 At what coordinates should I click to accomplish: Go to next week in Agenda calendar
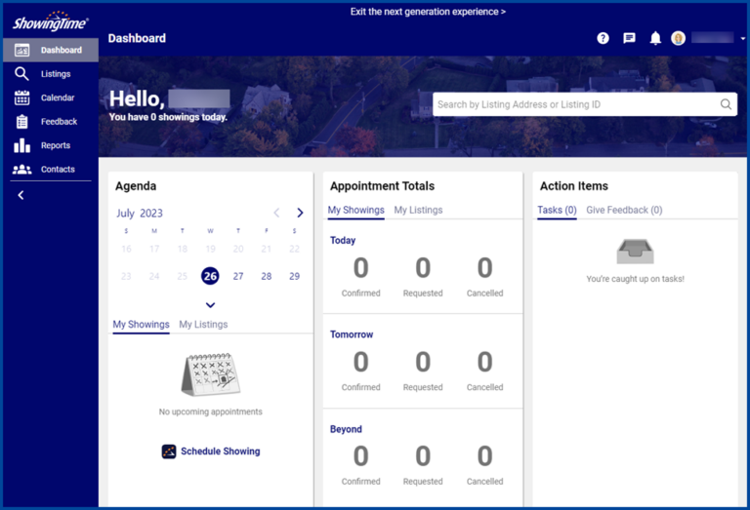pos(300,213)
